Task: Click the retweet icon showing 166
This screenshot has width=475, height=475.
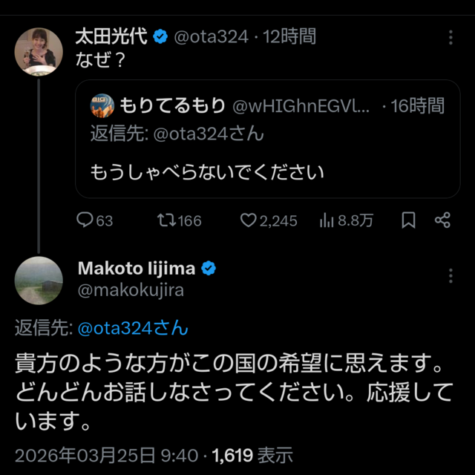Action: click(166, 220)
